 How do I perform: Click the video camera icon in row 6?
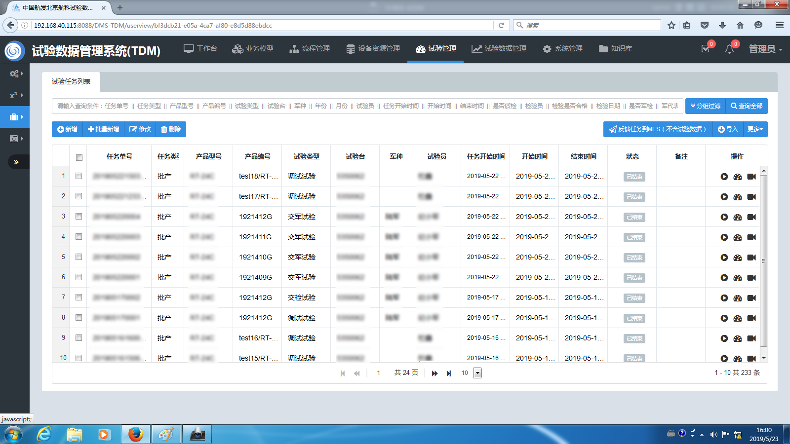[x=751, y=278]
